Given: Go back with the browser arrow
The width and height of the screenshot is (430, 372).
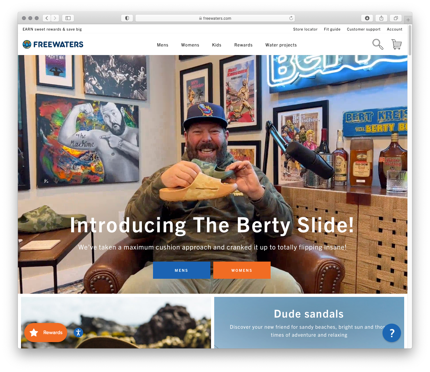Looking at the screenshot, I should click(47, 18).
